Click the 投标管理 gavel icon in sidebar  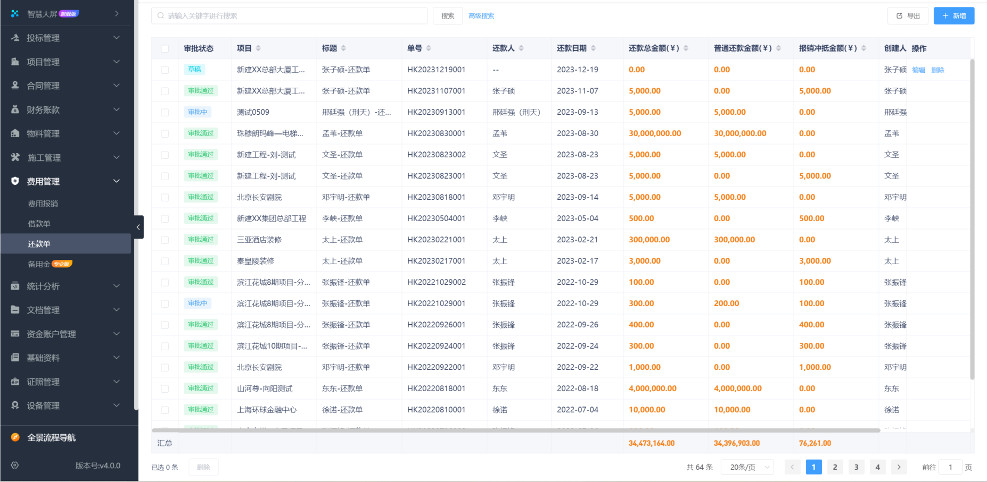(x=15, y=38)
